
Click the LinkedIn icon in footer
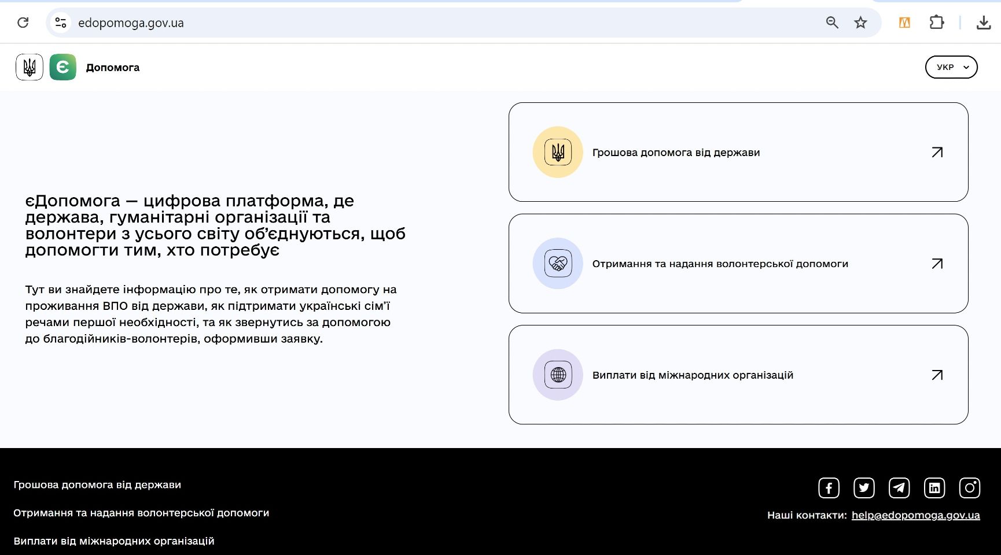934,488
